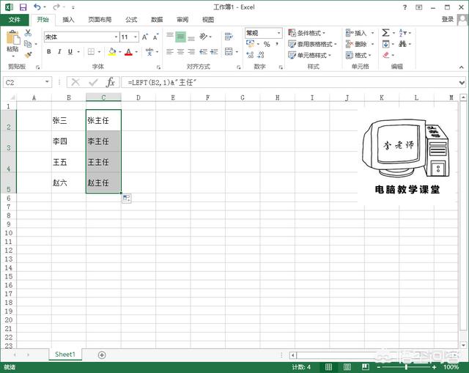Click the Undo arrow icon
Viewport: 469px width, 373px height.
36,7
